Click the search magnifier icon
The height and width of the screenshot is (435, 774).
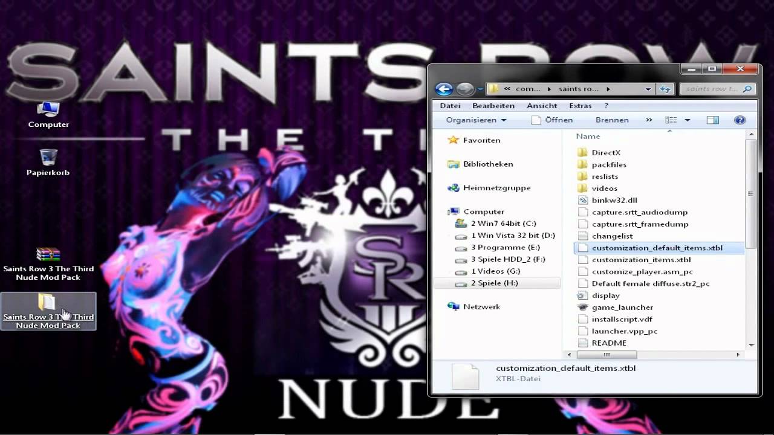748,89
